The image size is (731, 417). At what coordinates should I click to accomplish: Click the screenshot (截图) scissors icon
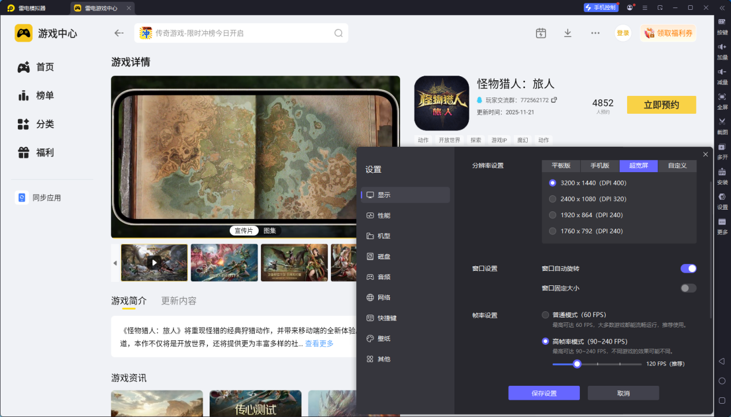coord(722,121)
